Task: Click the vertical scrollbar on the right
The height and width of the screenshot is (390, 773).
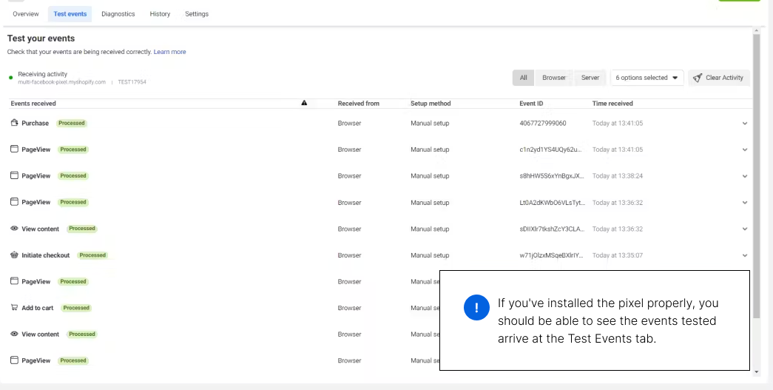Action: (x=756, y=178)
